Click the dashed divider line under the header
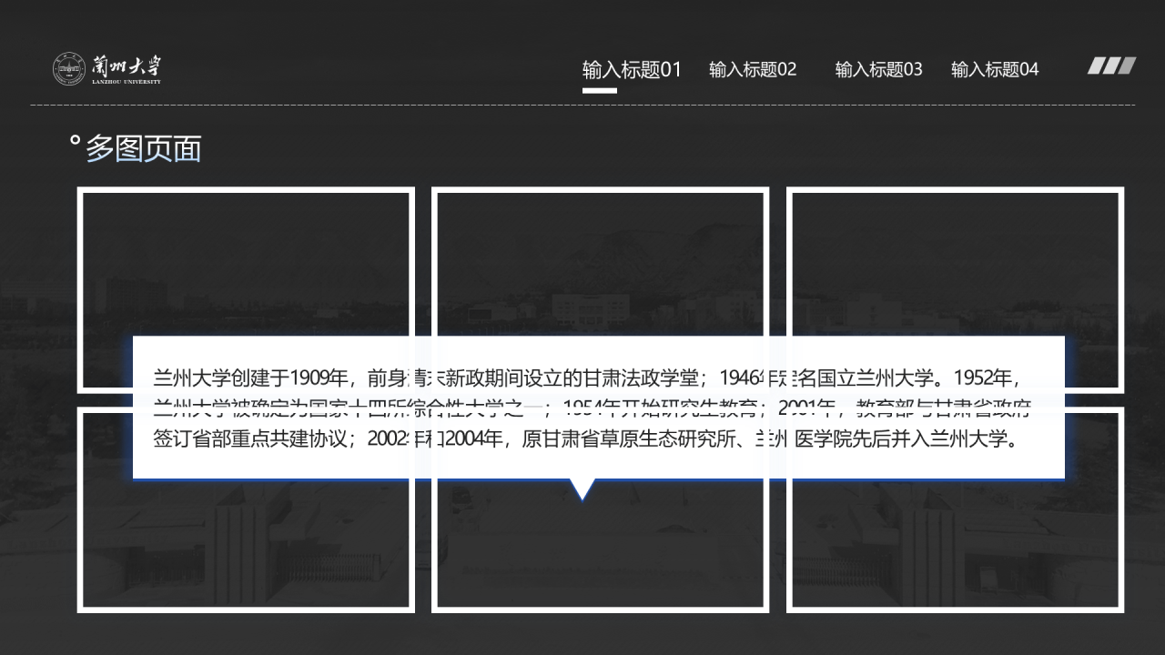Viewport: 1165px width, 655px height. 582,104
